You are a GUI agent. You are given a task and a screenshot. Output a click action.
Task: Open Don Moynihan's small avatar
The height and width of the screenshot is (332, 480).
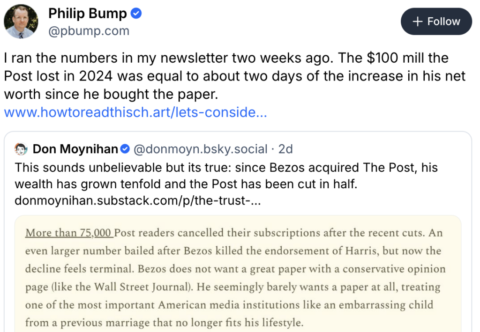pos(21,149)
